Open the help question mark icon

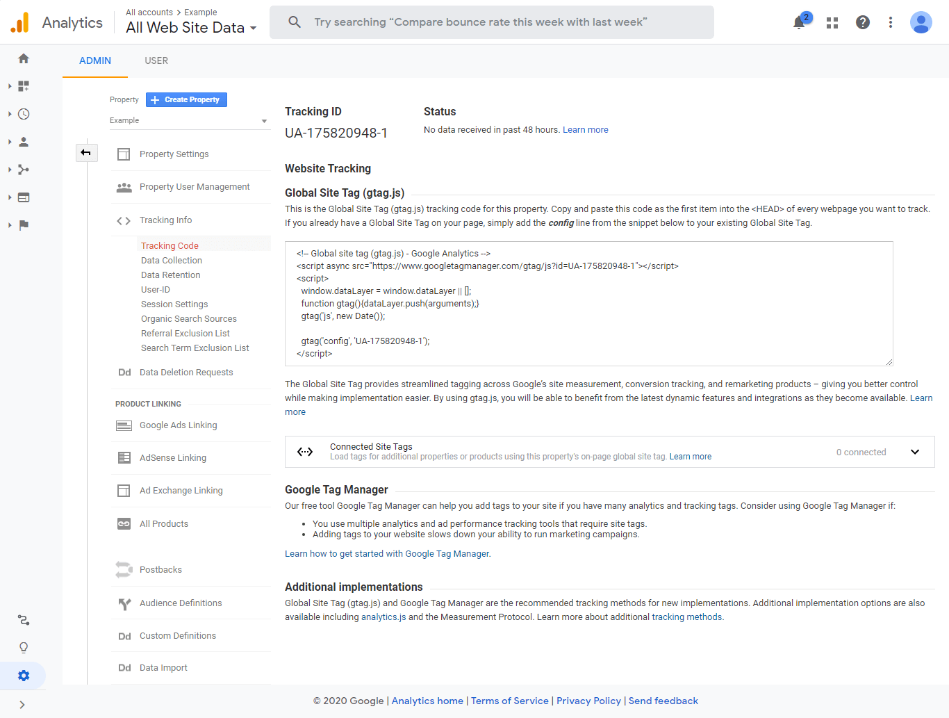click(863, 22)
